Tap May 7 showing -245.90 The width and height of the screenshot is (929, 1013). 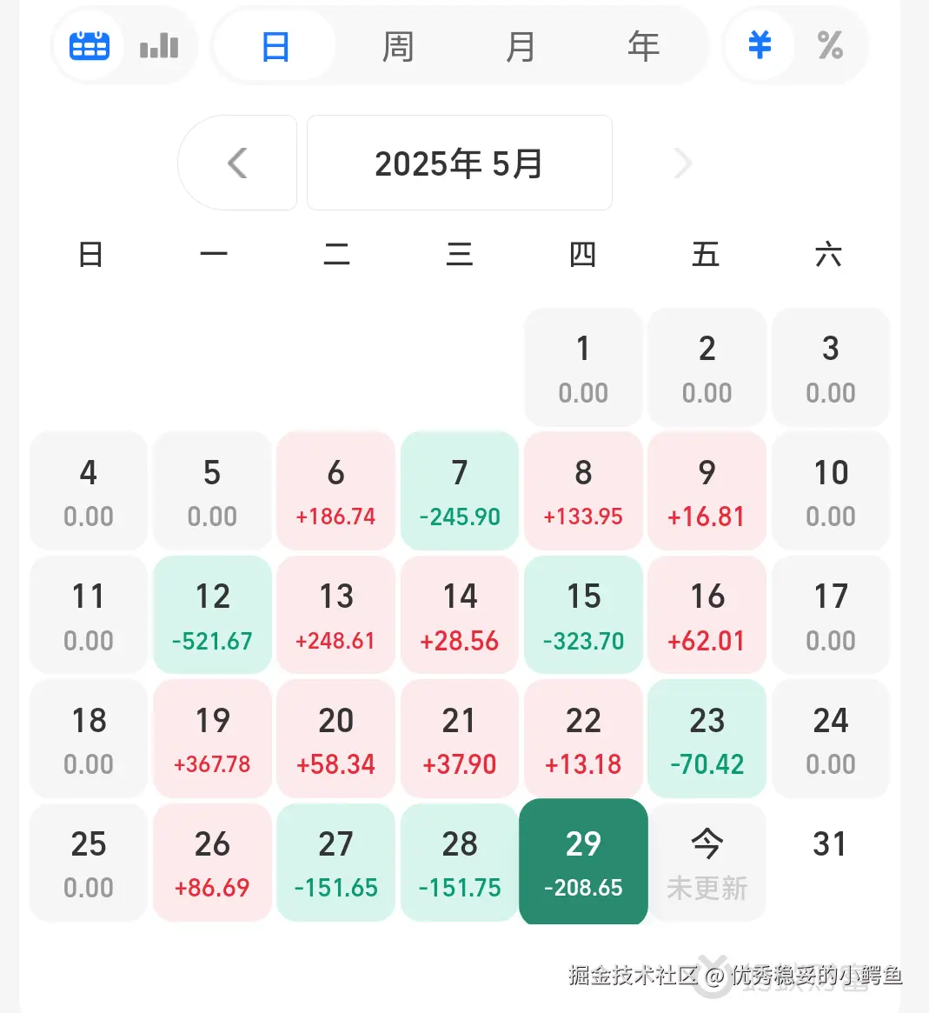[460, 490]
